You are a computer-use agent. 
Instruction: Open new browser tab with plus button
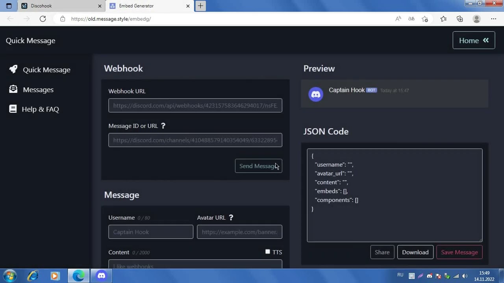[200, 6]
